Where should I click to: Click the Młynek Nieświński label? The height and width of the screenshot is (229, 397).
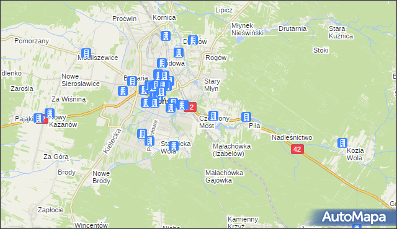(248, 29)
